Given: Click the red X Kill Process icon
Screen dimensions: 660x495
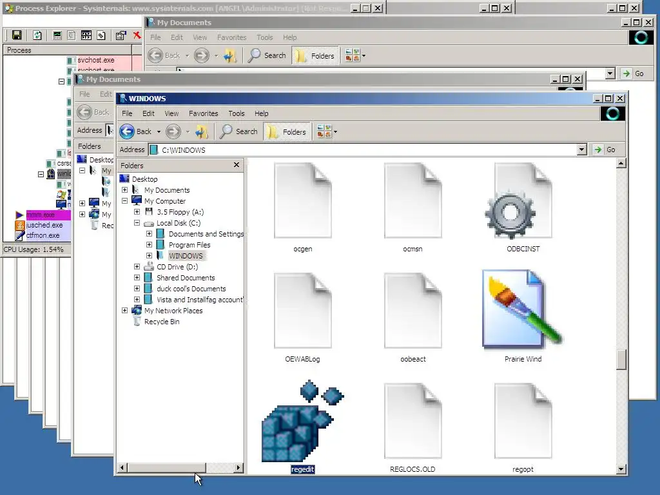Looking at the screenshot, I should (x=137, y=35).
